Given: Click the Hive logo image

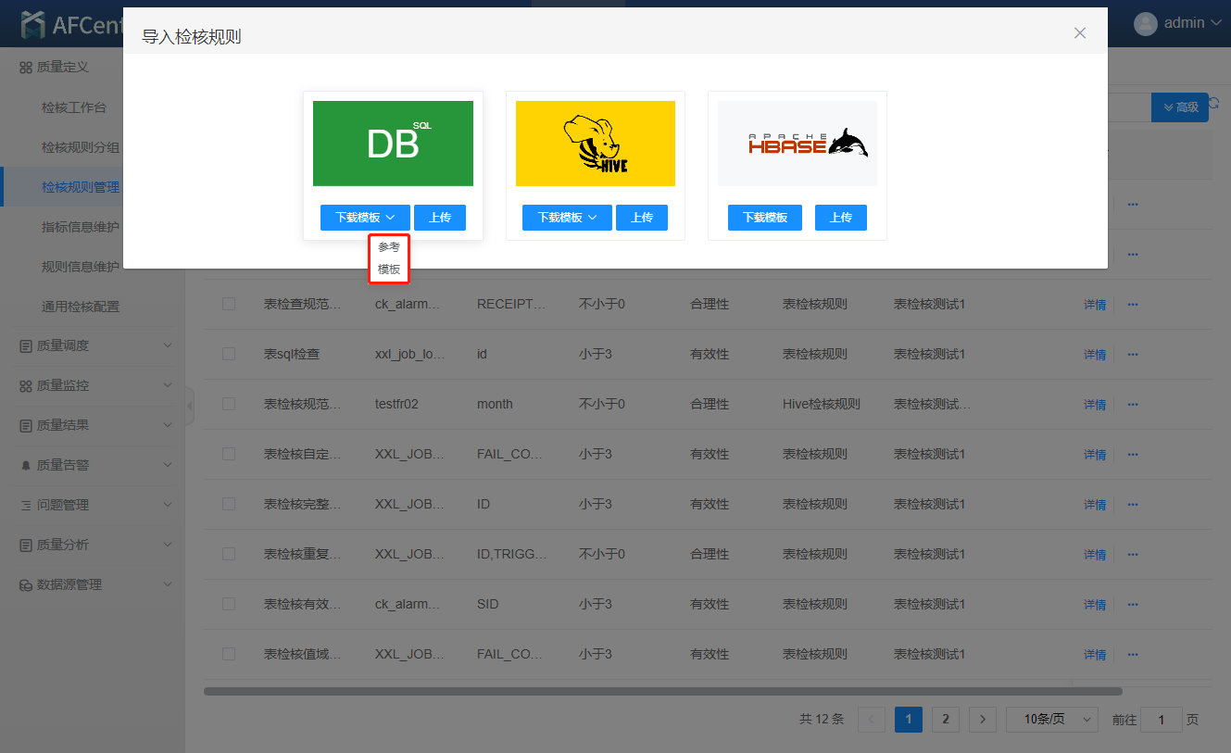Looking at the screenshot, I should 595,144.
